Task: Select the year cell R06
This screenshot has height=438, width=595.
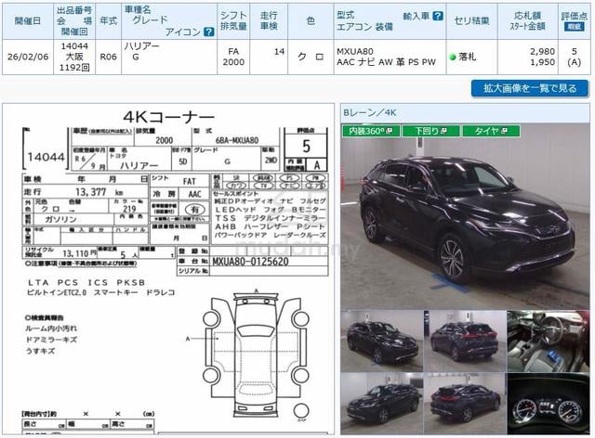Action: click(x=108, y=57)
